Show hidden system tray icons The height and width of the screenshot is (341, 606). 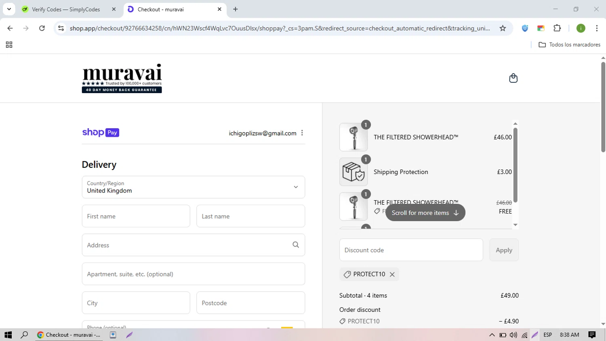point(492,335)
